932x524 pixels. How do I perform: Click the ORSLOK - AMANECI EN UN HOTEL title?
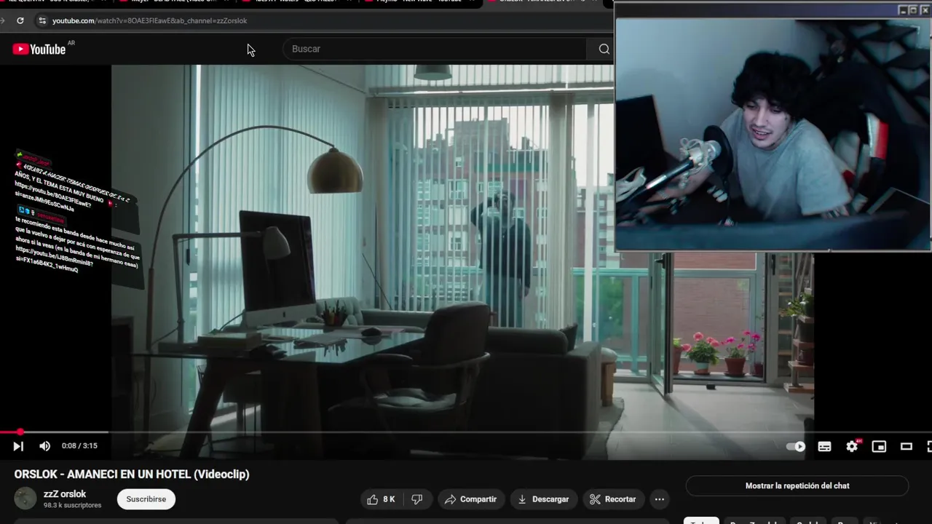[132, 475]
